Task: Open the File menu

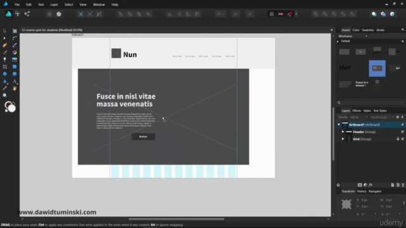Action: click(17, 4)
